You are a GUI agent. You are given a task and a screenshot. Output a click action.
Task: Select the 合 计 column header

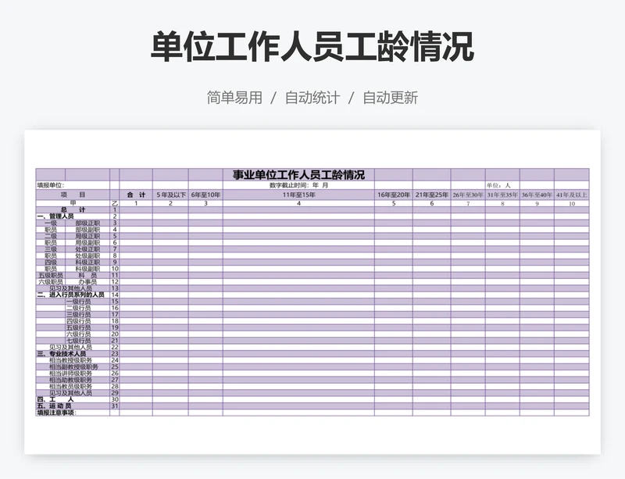click(136, 195)
